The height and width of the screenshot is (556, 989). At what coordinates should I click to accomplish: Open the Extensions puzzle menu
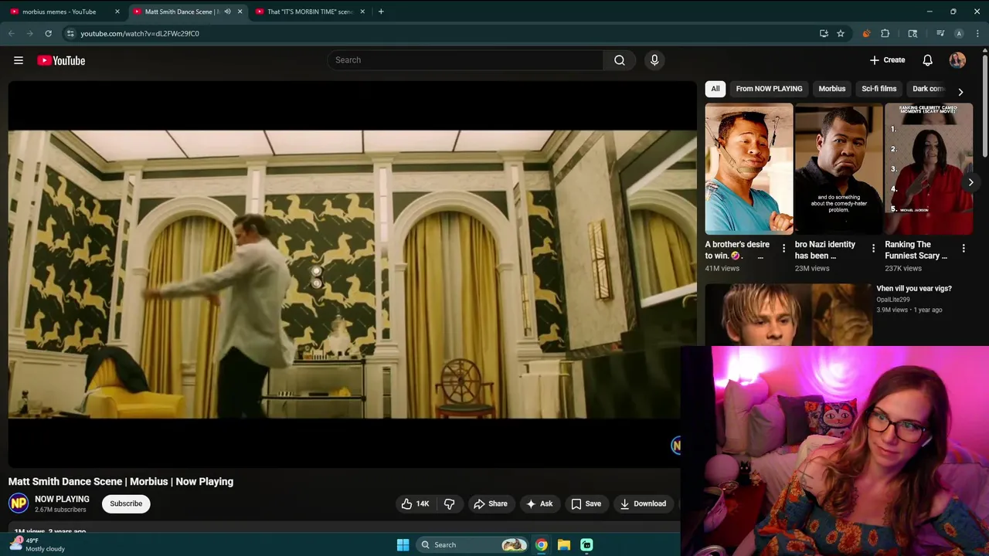tap(885, 33)
